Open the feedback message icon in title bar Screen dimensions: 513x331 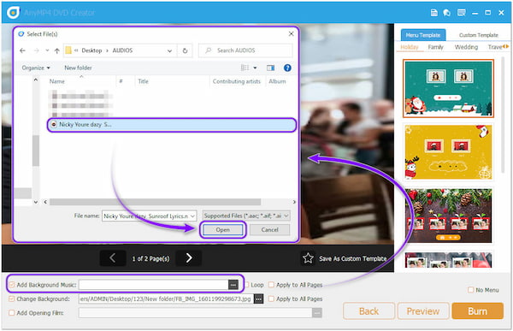pyautogui.click(x=462, y=13)
